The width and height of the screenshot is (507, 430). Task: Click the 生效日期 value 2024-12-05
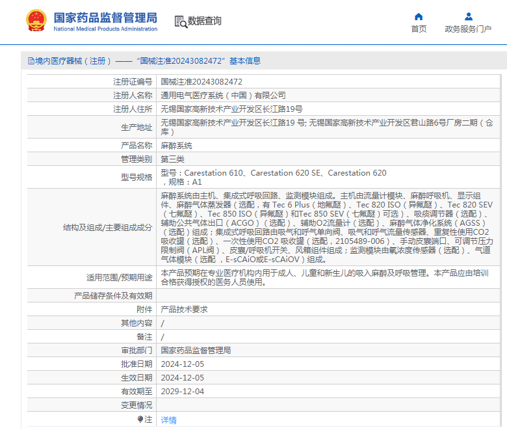183,378
